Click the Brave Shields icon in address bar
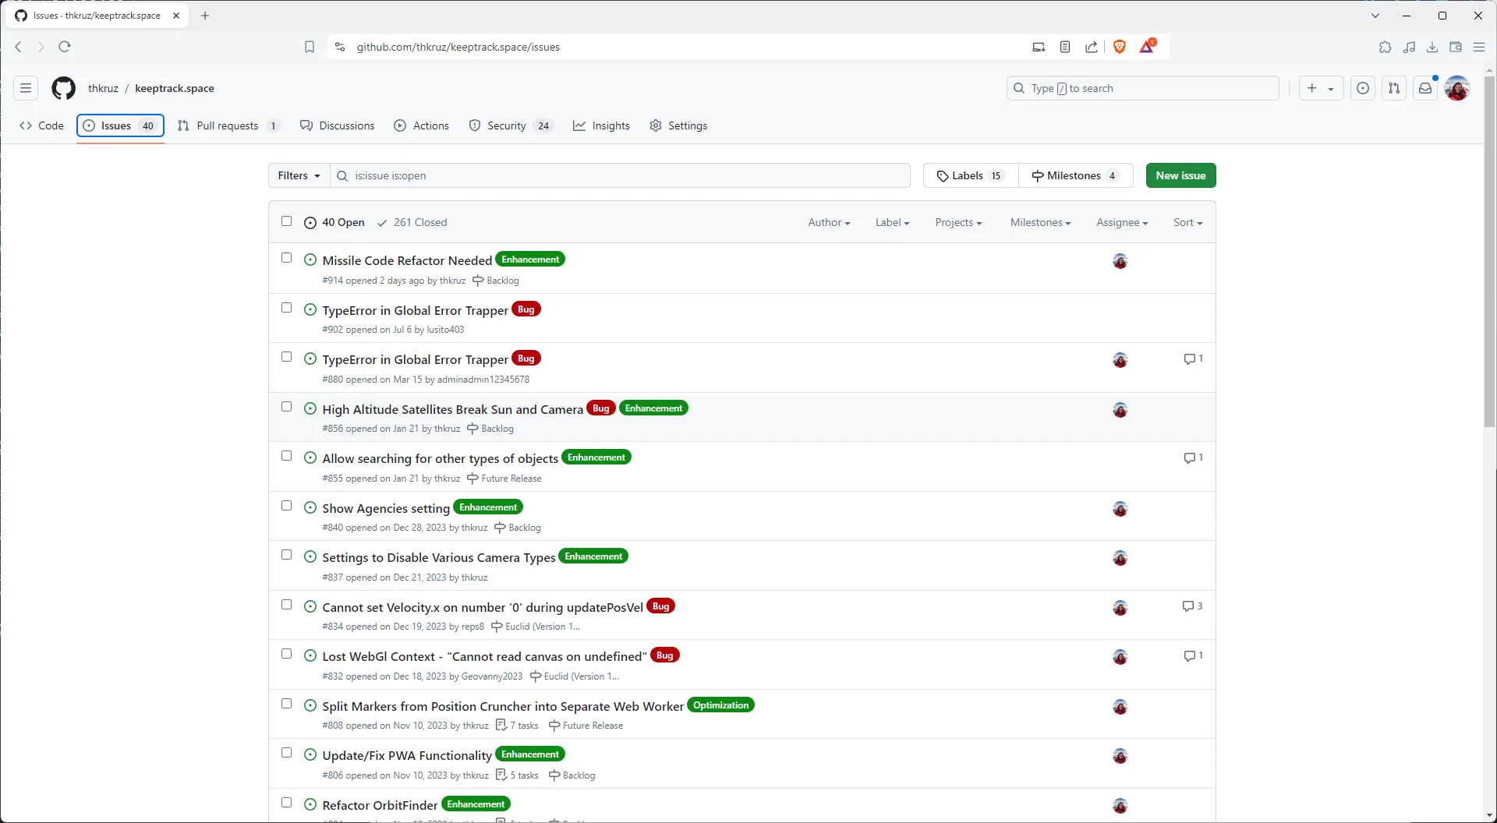 click(1119, 47)
